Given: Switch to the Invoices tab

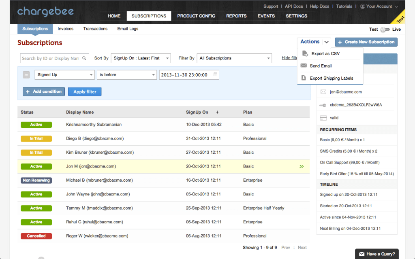Looking at the screenshot, I should tap(66, 29).
